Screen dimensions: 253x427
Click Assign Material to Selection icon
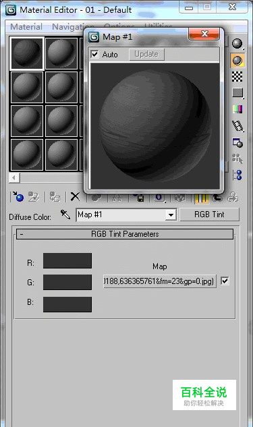pyautogui.click(x=55, y=196)
